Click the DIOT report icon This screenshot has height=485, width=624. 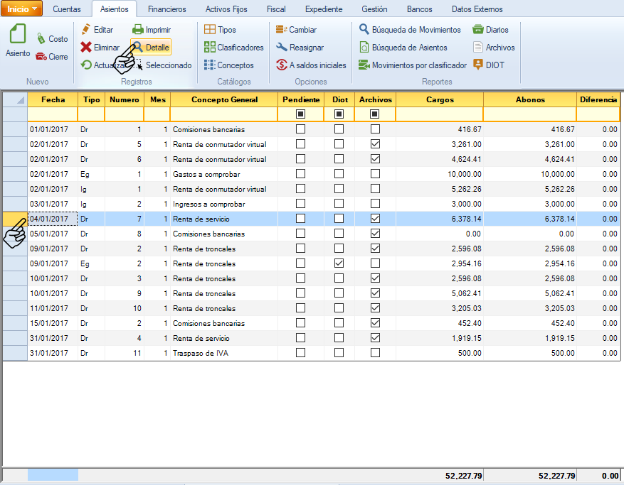pos(478,65)
